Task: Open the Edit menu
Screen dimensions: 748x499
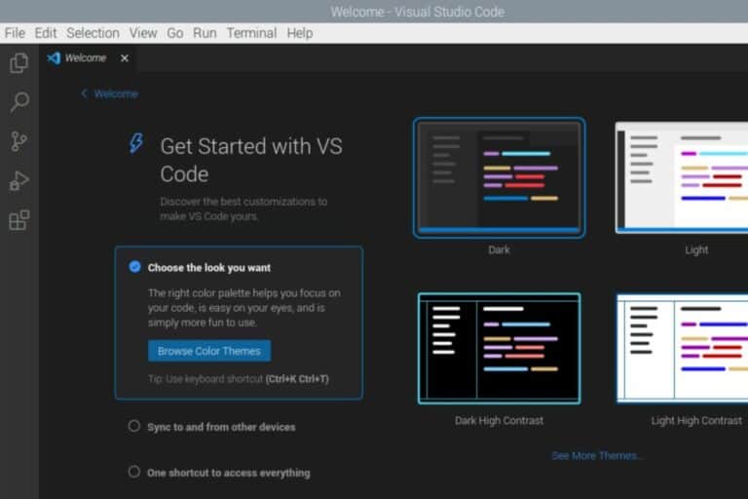Action: click(x=46, y=33)
